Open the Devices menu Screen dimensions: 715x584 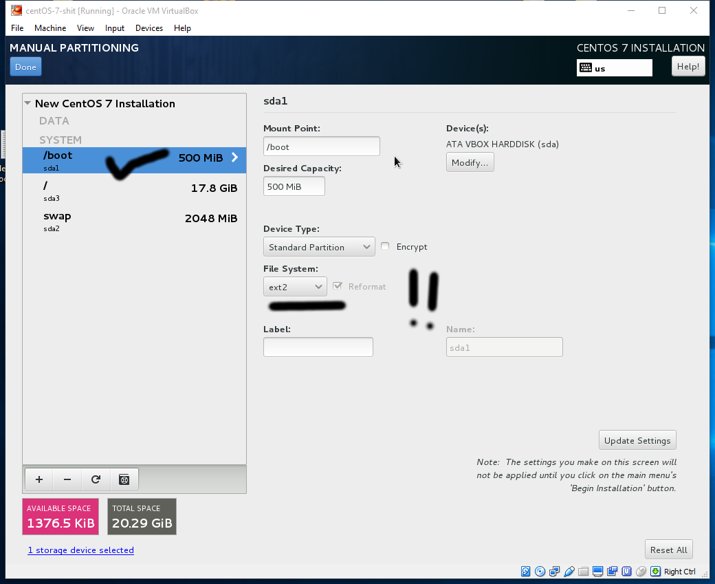click(149, 28)
